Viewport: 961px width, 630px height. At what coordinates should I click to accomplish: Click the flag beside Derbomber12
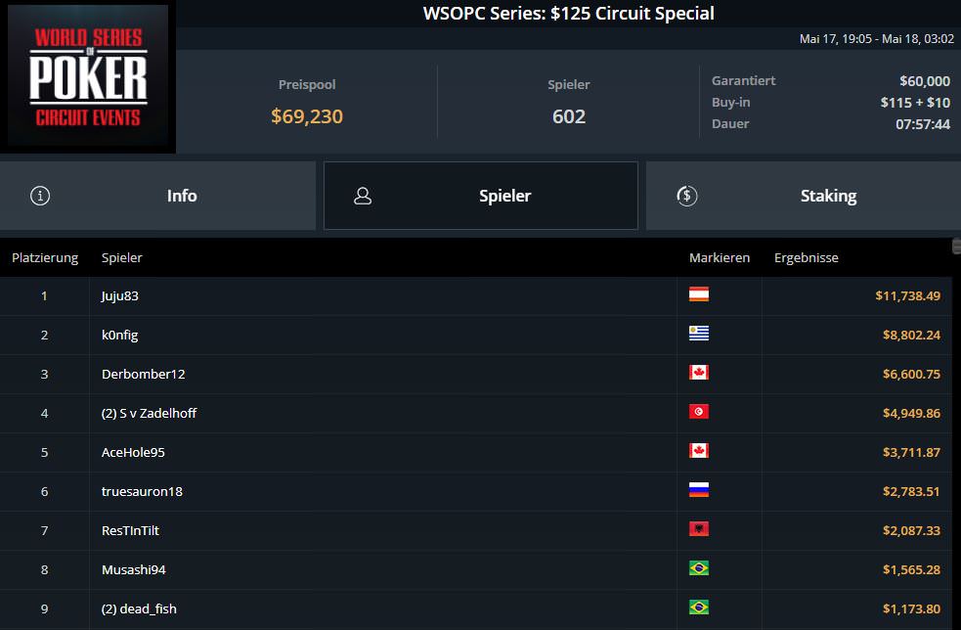coord(698,373)
